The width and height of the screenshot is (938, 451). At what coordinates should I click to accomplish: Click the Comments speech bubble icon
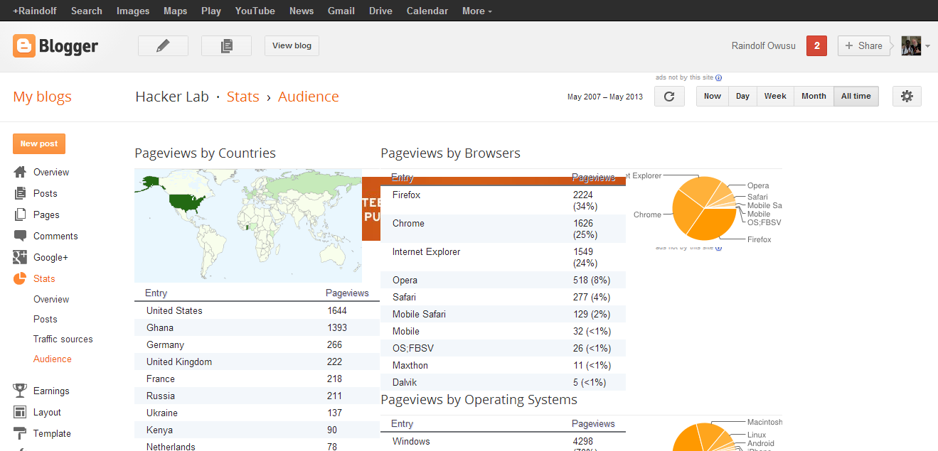coord(20,236)
